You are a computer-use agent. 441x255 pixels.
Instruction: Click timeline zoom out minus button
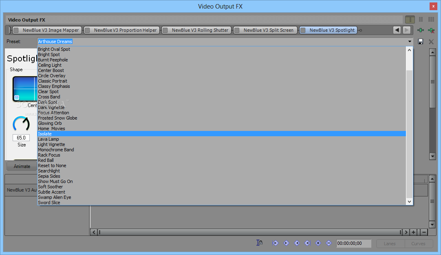424,232
